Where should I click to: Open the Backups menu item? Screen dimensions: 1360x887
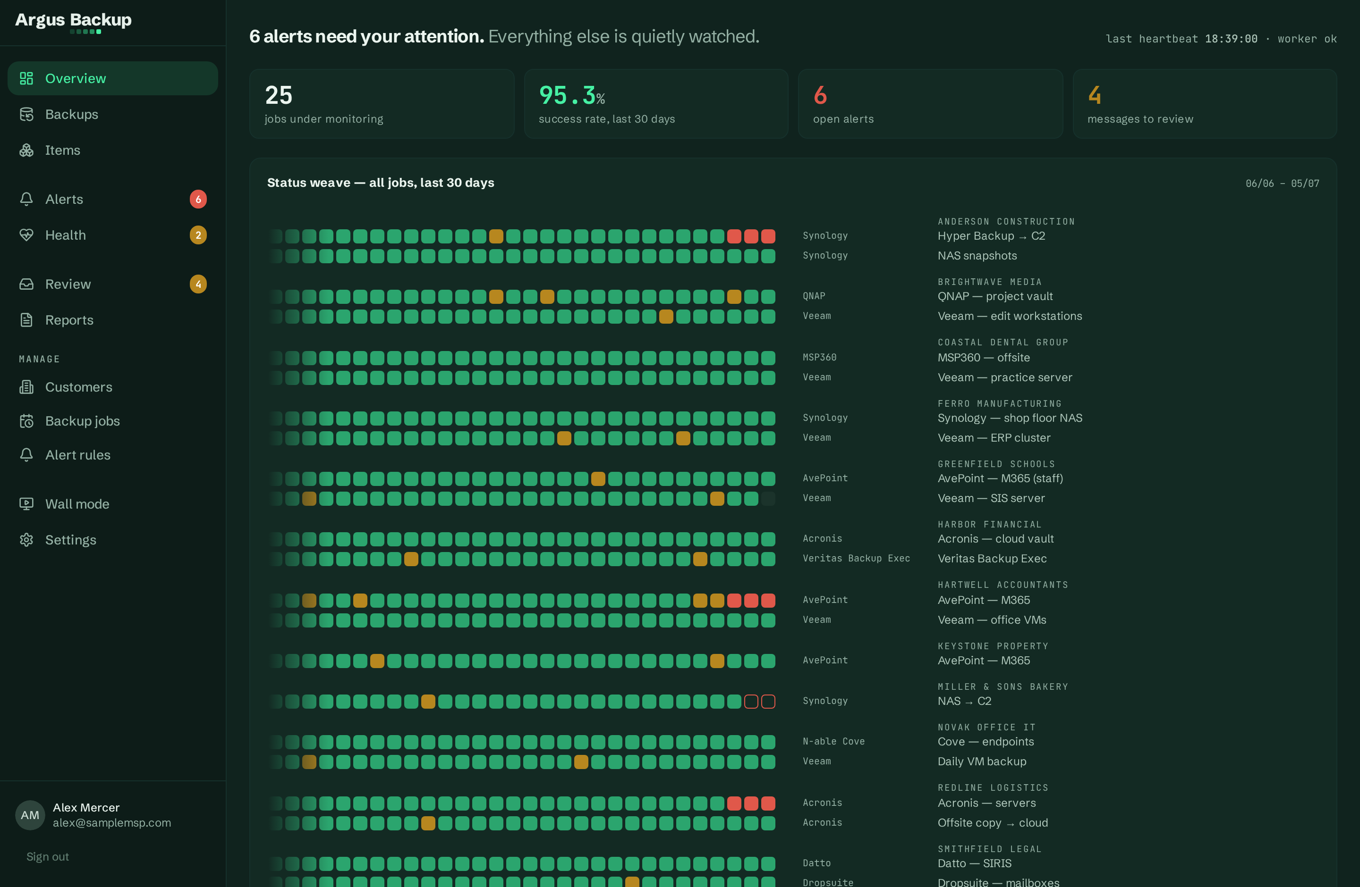tap(112, 114)
